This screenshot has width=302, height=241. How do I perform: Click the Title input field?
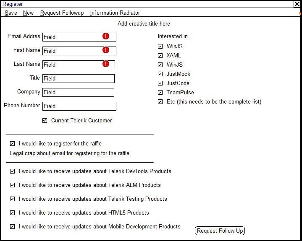(79, 78)
